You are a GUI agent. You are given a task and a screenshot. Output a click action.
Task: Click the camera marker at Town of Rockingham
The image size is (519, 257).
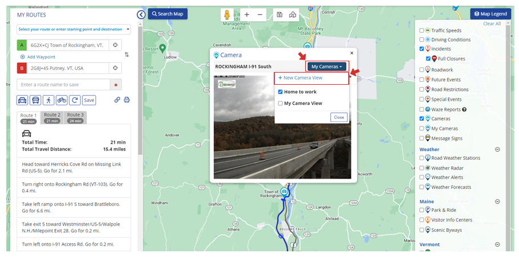point(284,192)
